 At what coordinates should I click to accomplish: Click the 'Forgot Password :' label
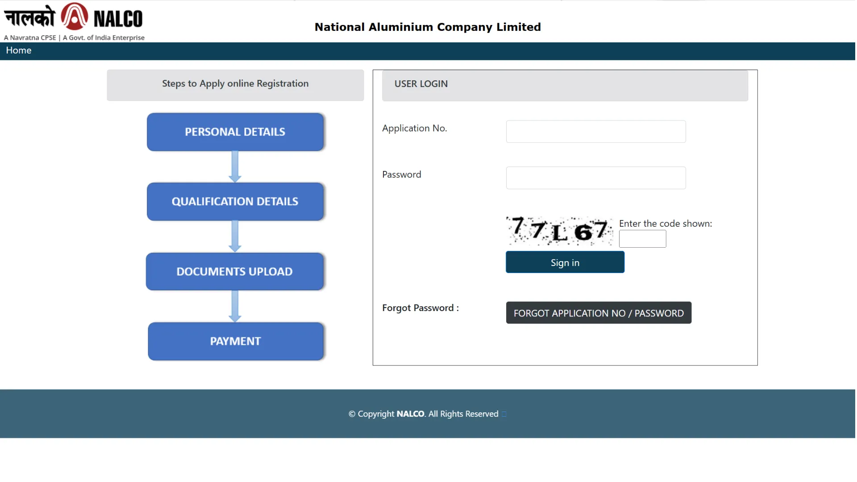(420, 308)
